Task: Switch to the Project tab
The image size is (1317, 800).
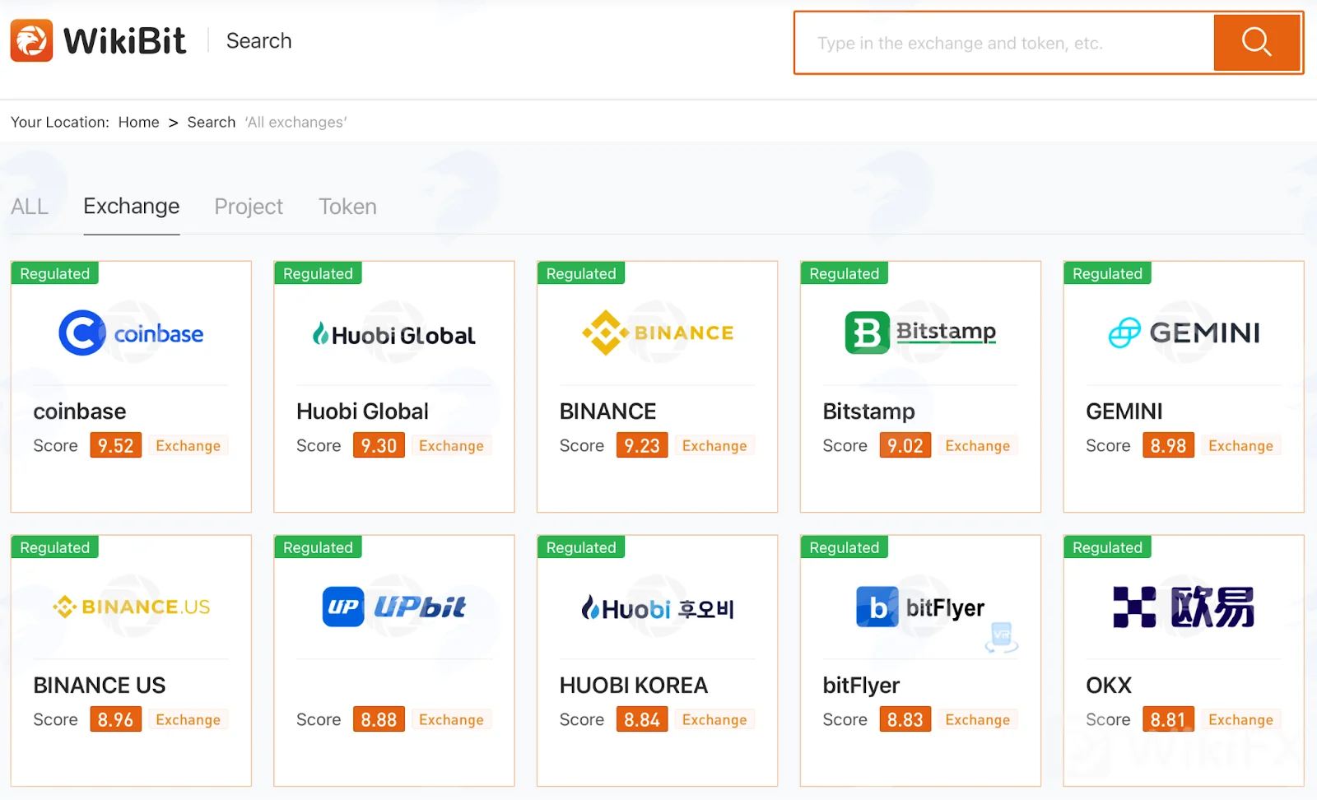Action: 249,207
